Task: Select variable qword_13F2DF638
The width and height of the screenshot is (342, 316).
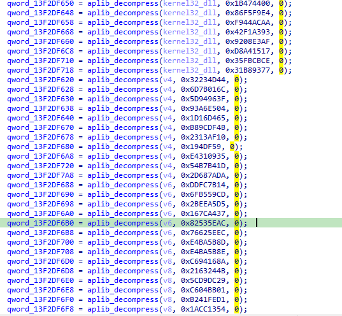Action: 40,109
